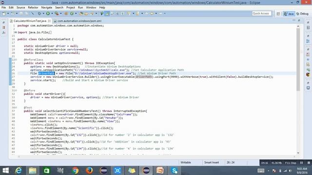The image size is (312, 175).
Task: Click the Quick Access search field
Action: click(261, 14)
